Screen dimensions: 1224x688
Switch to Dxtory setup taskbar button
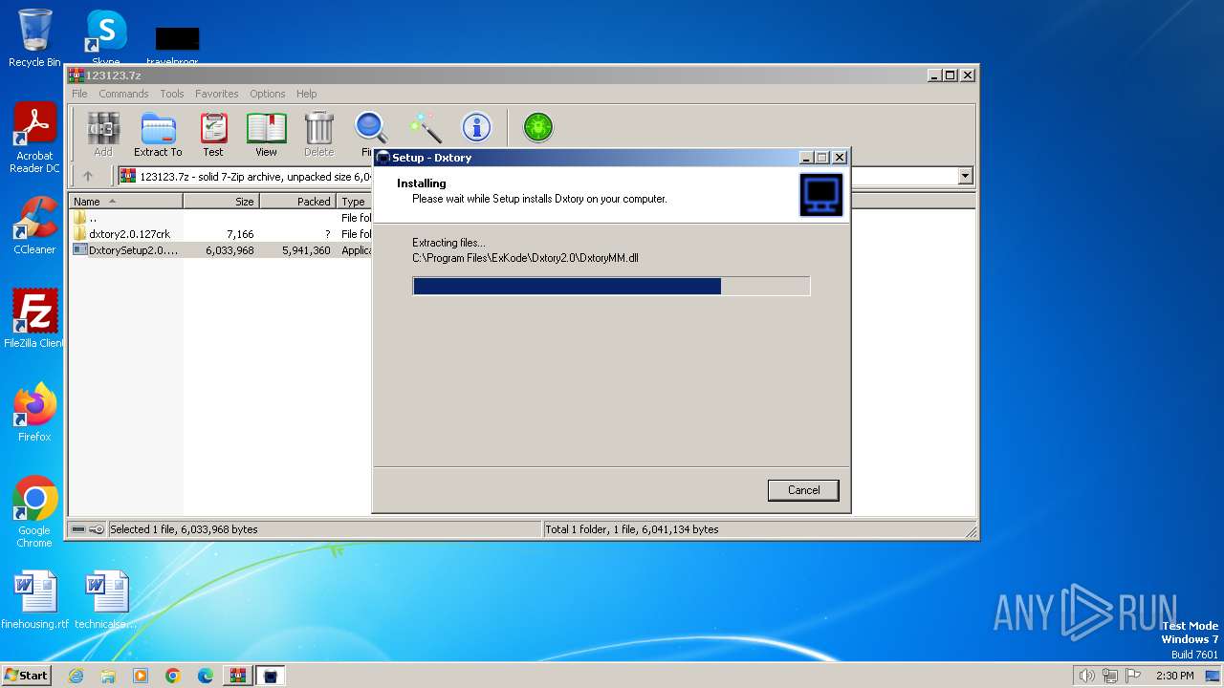pos(271,676)
